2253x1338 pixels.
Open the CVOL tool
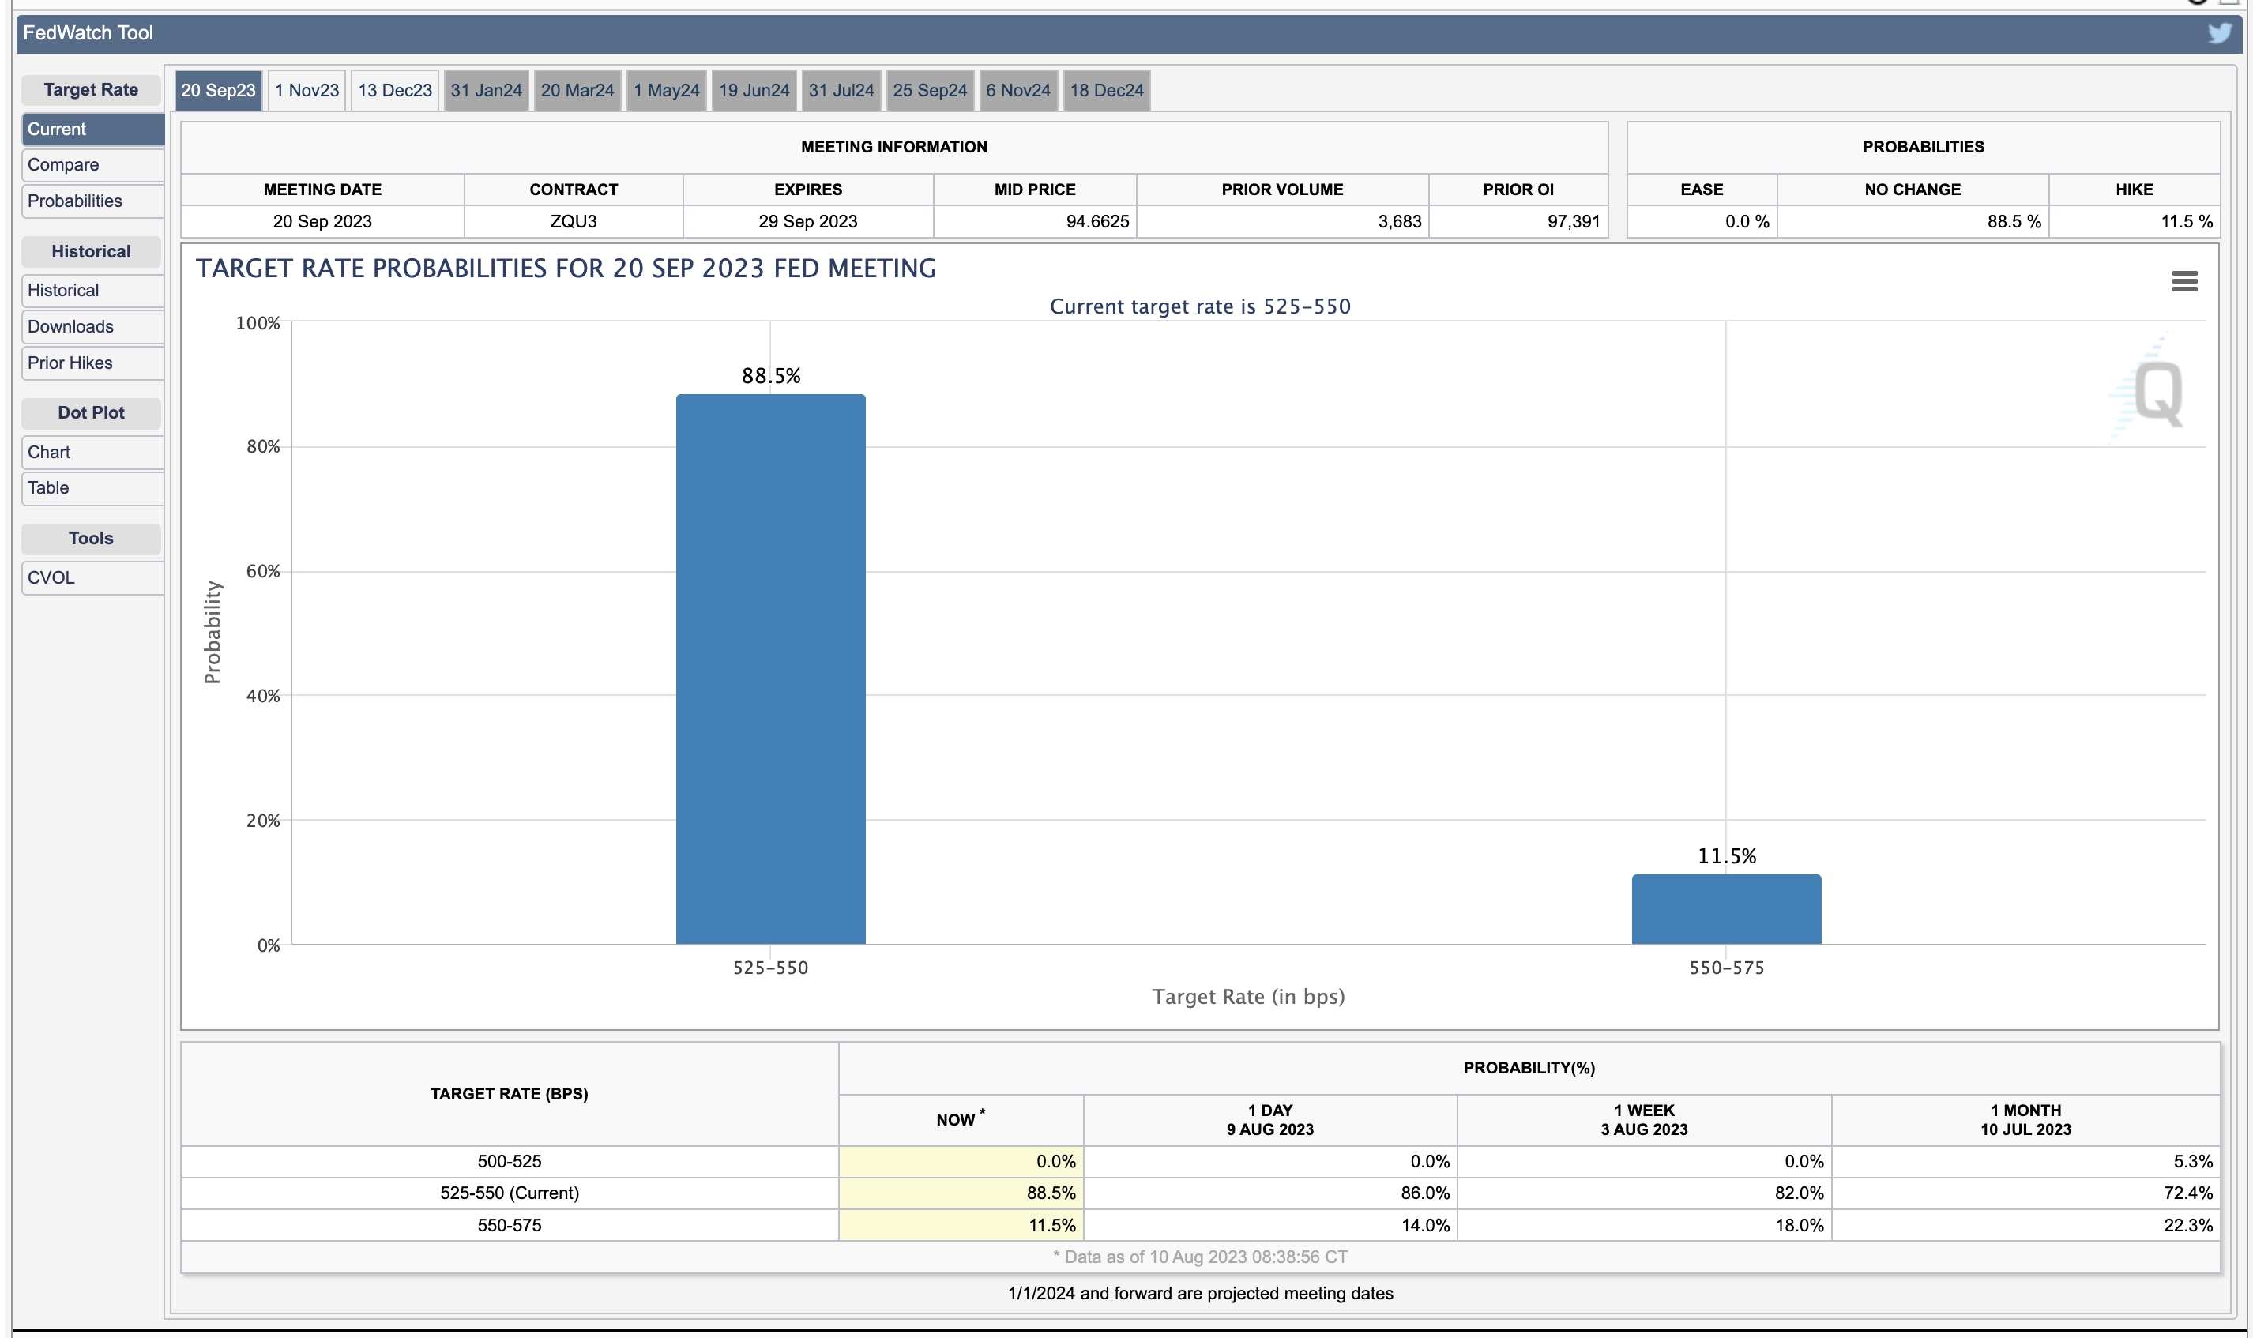92,578
